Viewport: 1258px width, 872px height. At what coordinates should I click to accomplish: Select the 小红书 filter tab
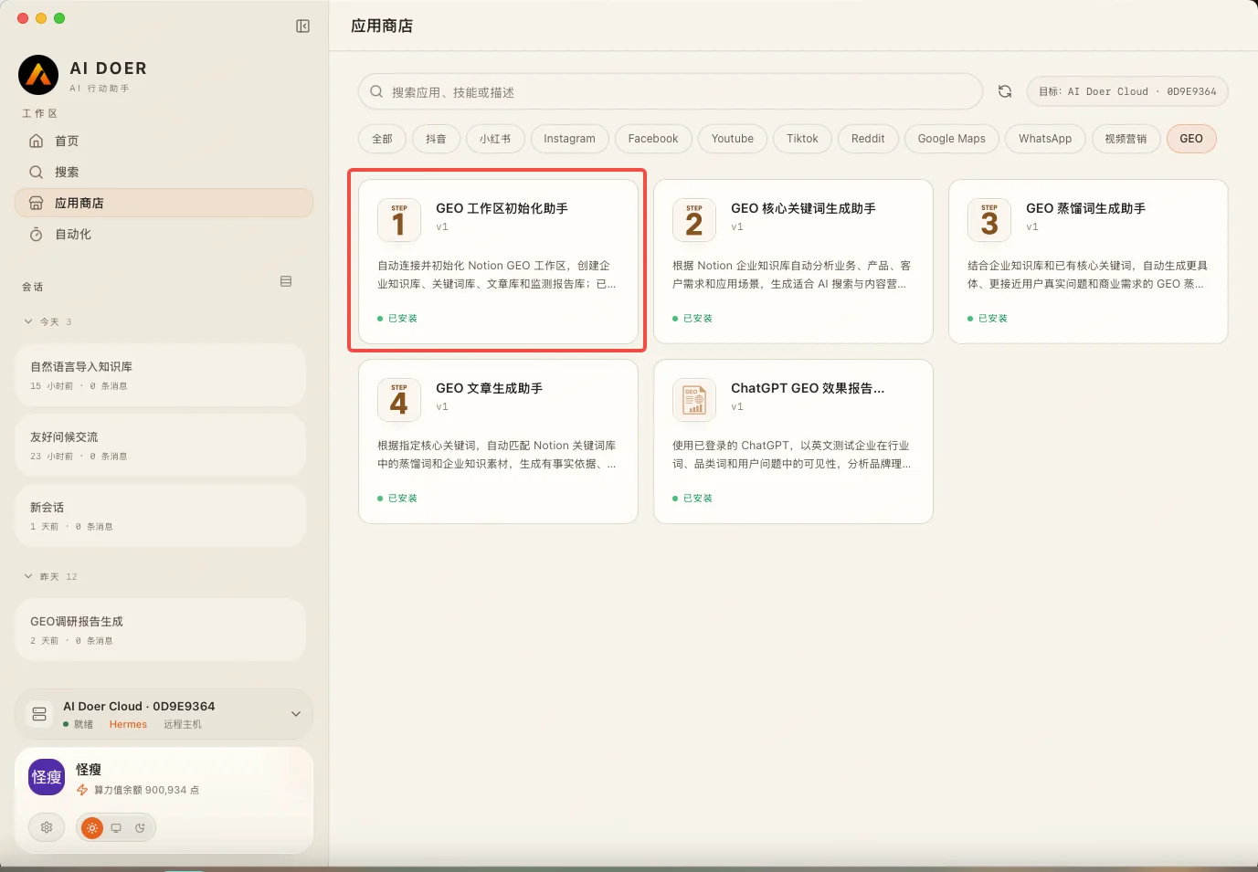point(495,139)
